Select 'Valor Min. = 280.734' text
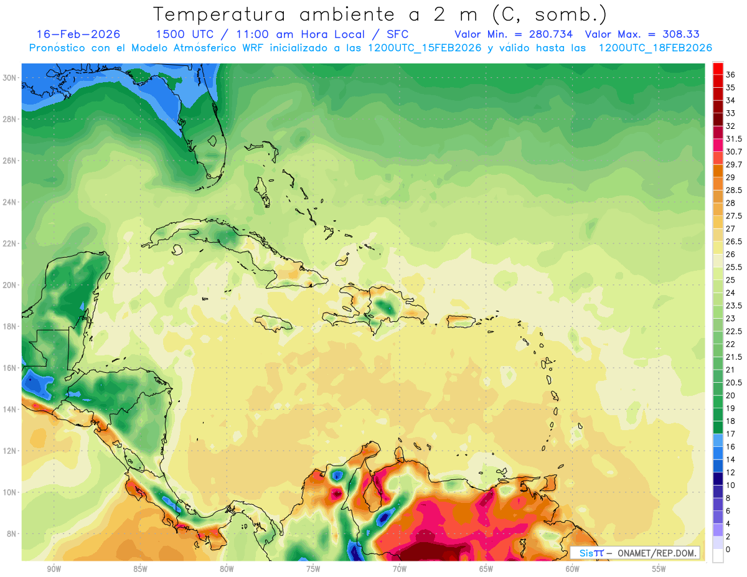Screen dimensions: 747x577 (x=514, y=34)
